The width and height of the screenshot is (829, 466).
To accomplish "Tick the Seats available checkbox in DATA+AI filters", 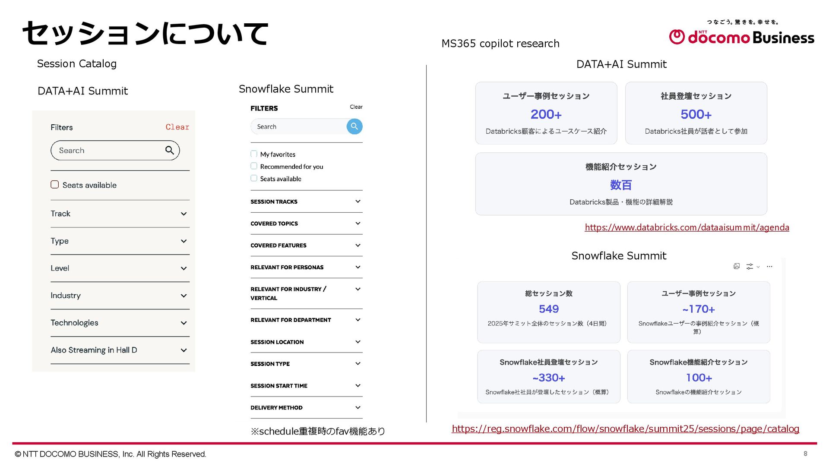I will point(55,185).
